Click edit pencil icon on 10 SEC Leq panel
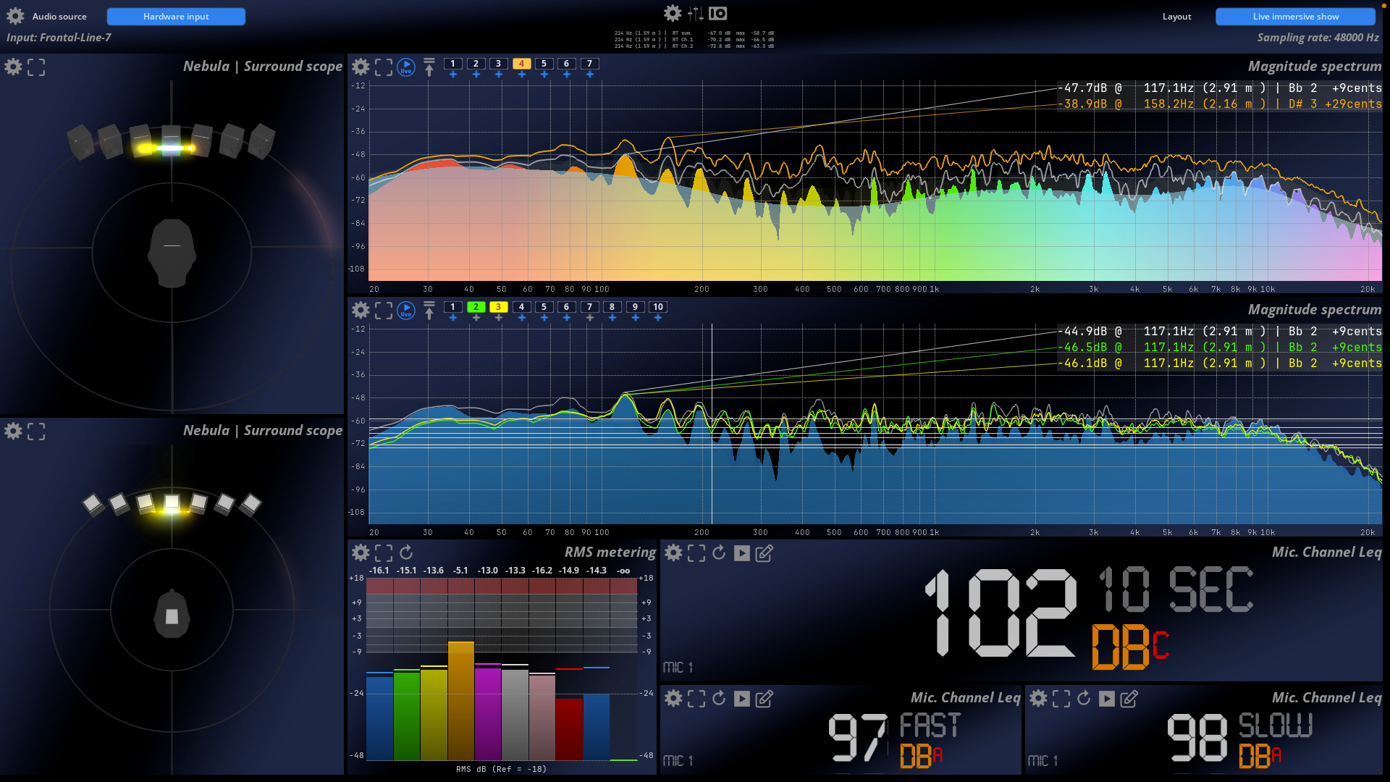1390x782 pixels. (x=764, y=553)
